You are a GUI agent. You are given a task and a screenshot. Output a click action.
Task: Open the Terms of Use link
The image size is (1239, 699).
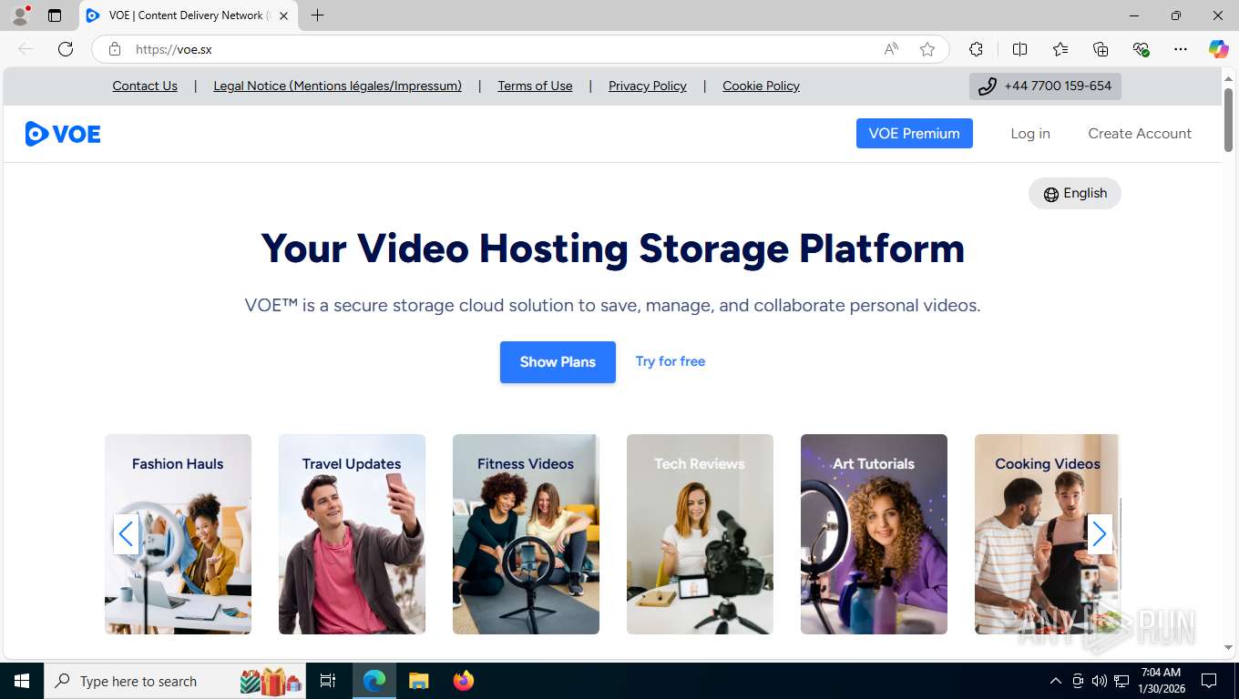coord(535,86)
